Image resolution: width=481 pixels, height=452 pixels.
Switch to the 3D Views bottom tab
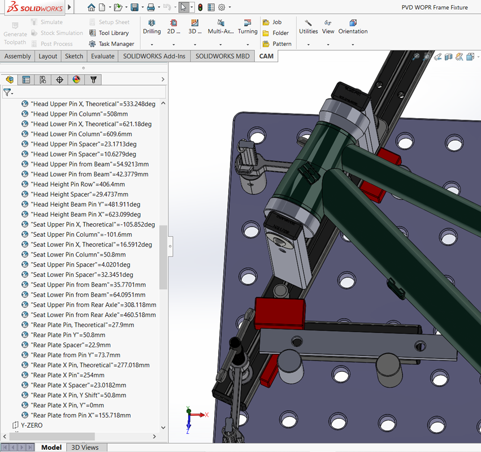(85, 447)
